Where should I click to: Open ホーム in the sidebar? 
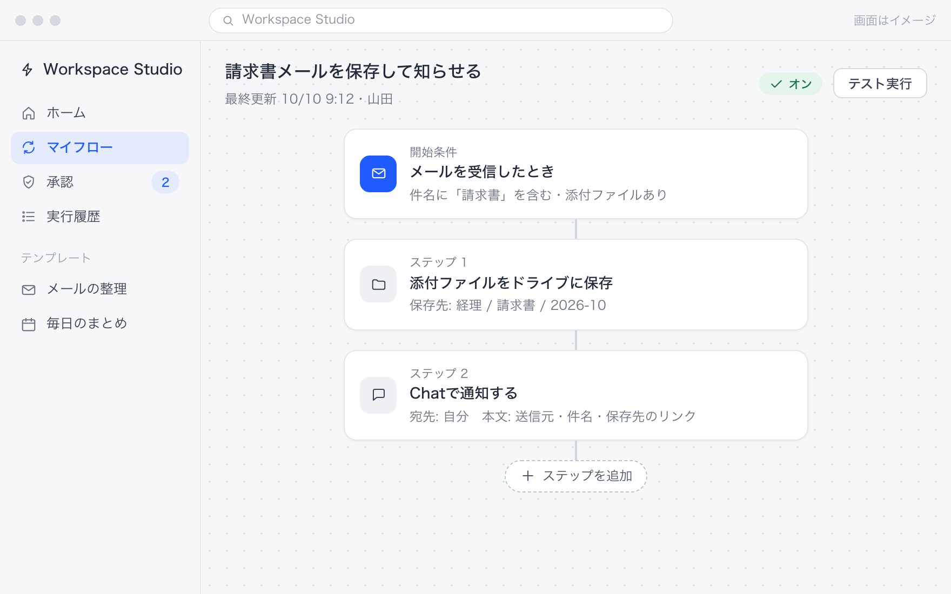pyautogui.click(x=100, y=113)
